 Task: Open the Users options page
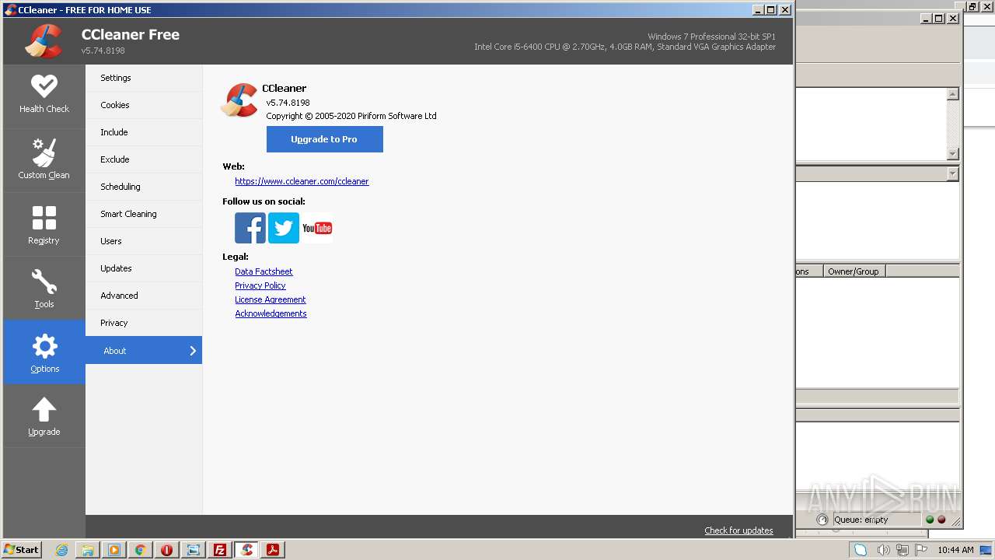click(x=144, y=241)
